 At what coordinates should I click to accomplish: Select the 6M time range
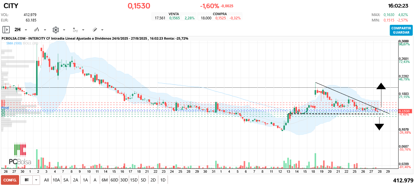tap(105, 180)
